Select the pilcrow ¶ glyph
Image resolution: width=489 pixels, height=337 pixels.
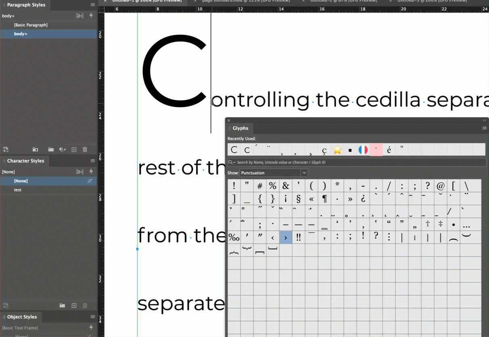tap(324, 199)
